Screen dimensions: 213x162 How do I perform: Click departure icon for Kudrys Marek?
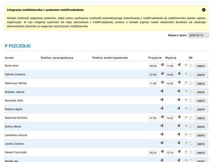[179, 125]
